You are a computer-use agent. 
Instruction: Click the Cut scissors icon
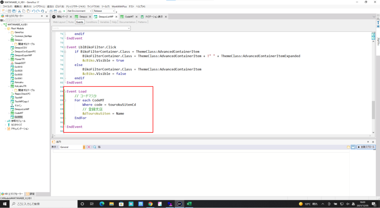pyautogui.click(x=19, y=11)
